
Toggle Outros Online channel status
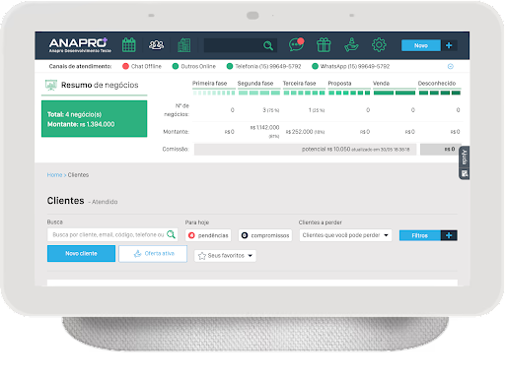[x=194, y=66]
